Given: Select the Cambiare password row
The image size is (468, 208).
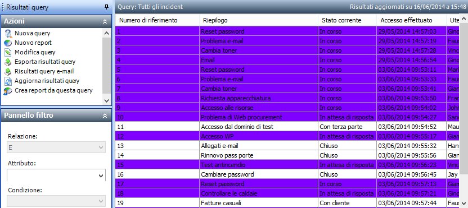Looking at the screenshot, I should [287, 174].
